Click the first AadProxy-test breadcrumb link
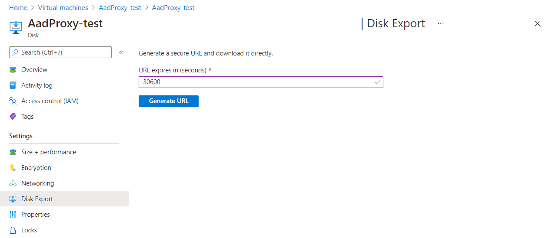 [x=120, y=8]
